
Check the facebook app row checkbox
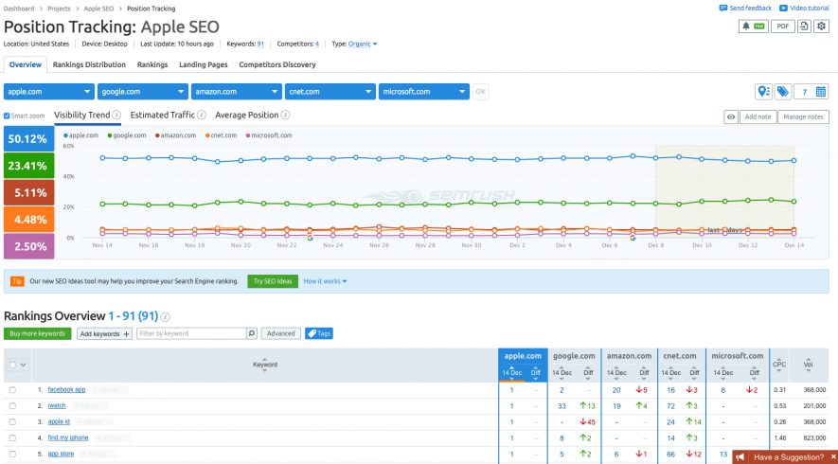point(12,390)
